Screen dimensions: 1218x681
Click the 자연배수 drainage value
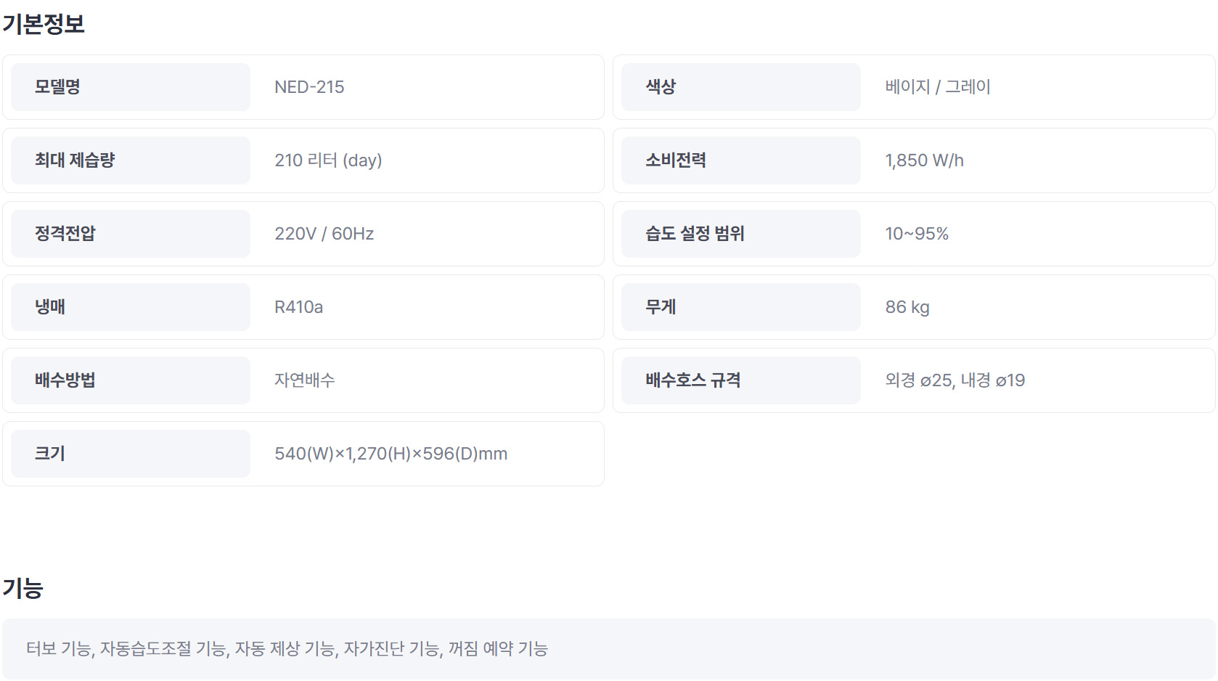pos(304,380)
